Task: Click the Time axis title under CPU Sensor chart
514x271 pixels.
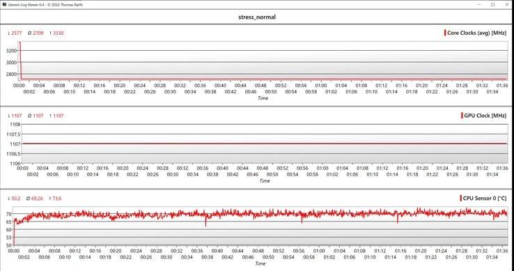Action: (260, 263)
